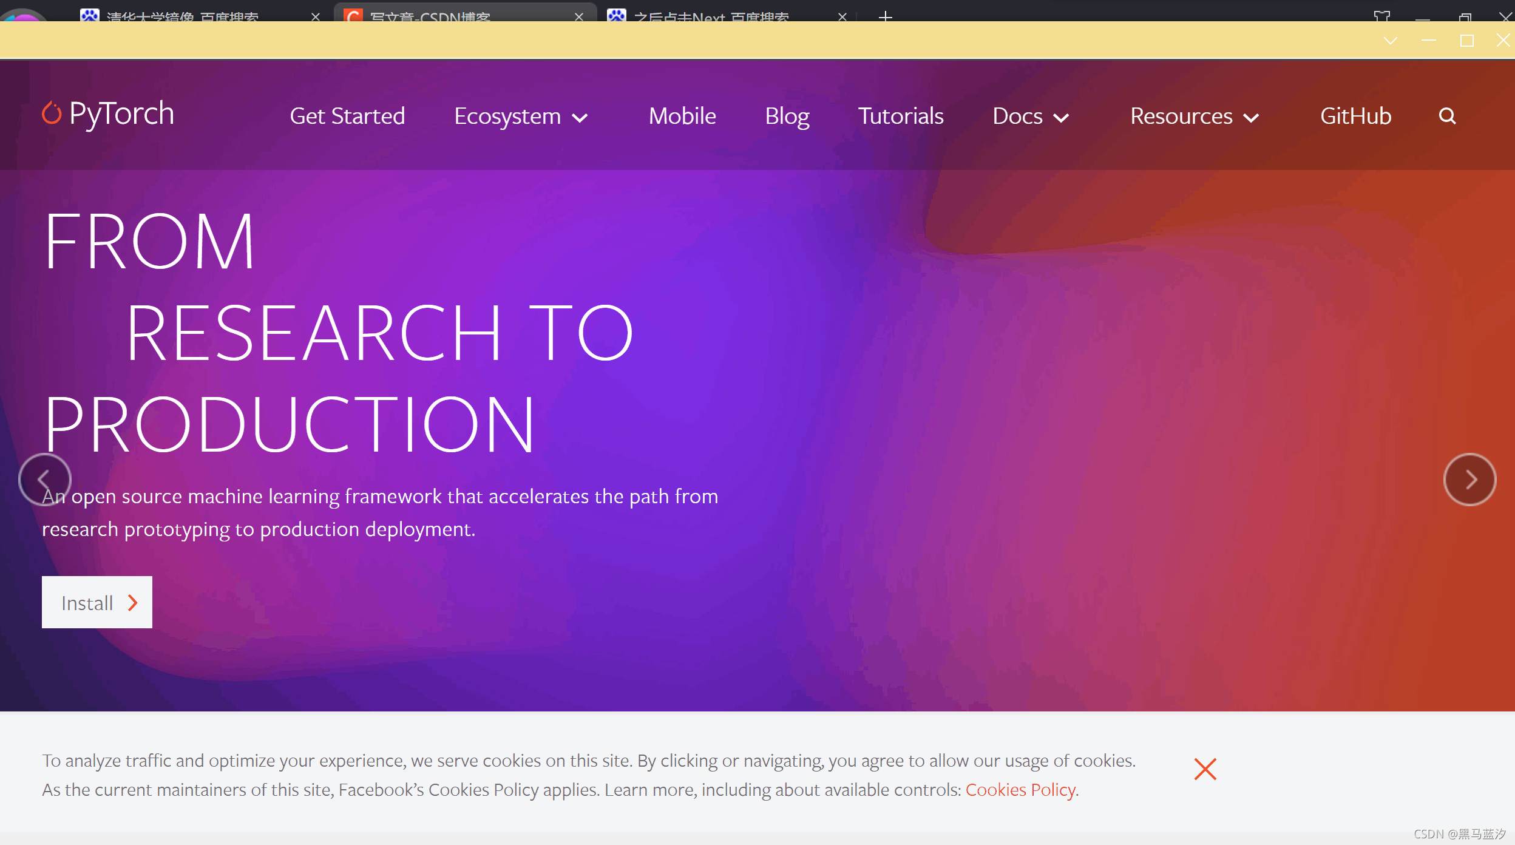Close the CSDN blog tab
Image resolution: width=1515 pixels, height=845 pixels.
(x=579, y=16)
